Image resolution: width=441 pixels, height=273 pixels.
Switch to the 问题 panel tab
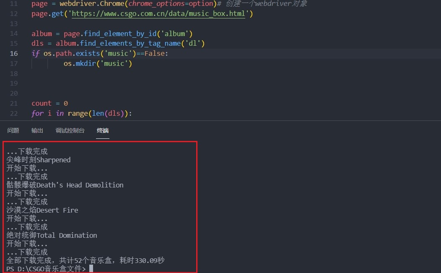[x=13, y=130]
